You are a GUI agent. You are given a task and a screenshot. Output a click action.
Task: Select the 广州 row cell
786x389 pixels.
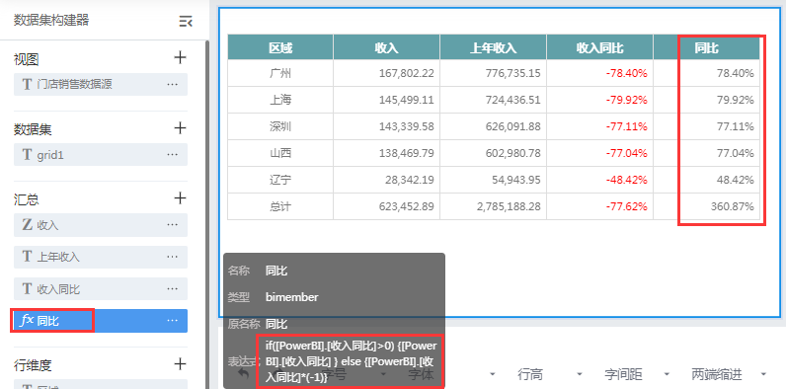point(280,73)
